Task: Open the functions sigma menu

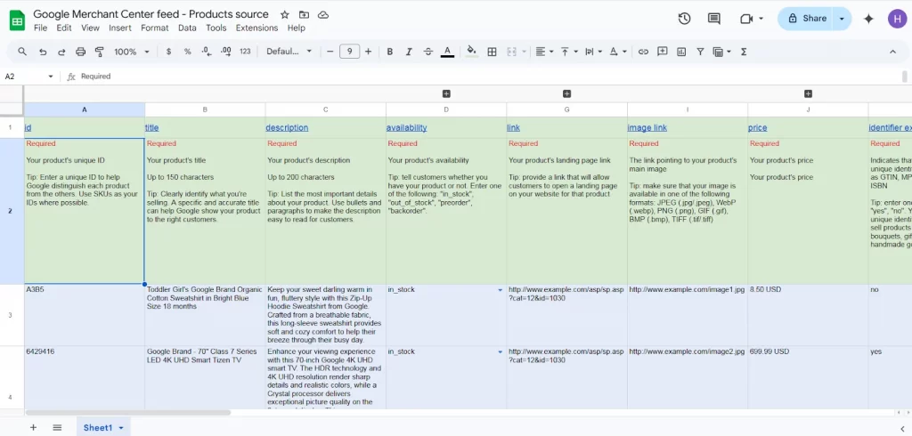Action: click(x=744, y=52)
